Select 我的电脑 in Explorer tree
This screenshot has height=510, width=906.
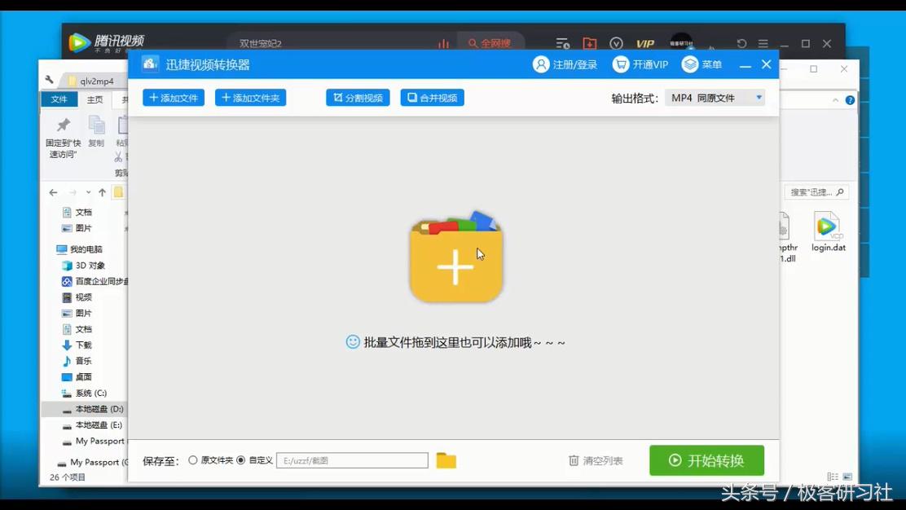click(x=79, y=249)
